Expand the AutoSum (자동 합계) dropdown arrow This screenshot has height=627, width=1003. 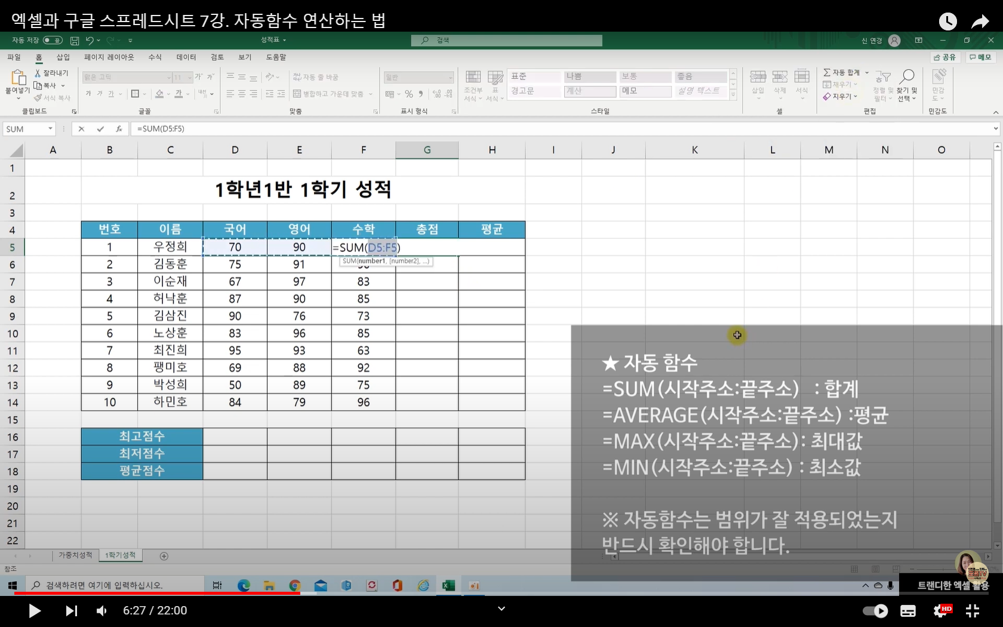(x=867, y=72)
